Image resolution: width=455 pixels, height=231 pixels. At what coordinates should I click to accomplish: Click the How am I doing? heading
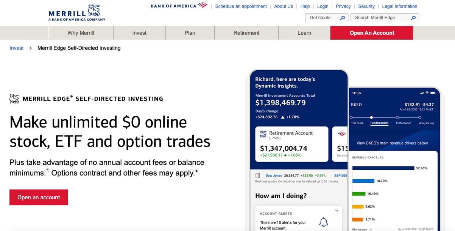click(281, 196)
